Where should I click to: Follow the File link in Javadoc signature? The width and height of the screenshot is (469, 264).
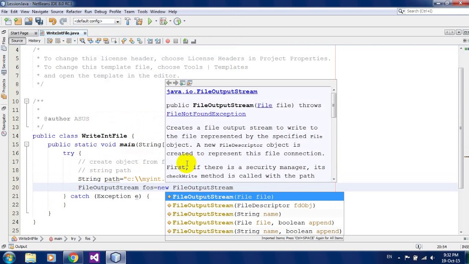click(x=265, y=105)
